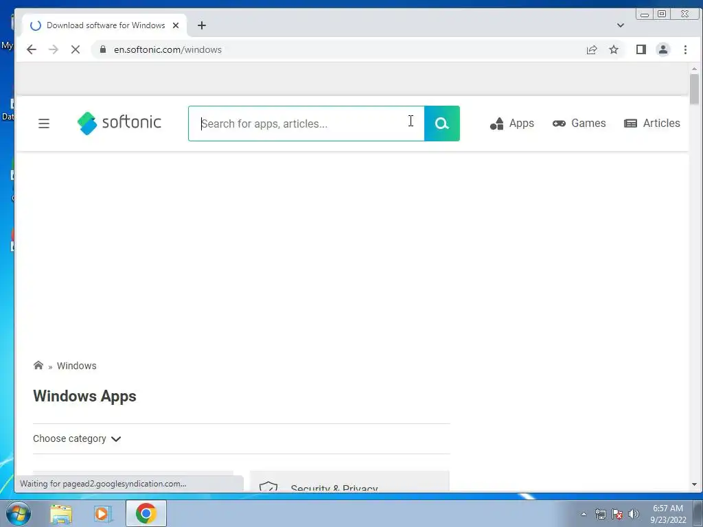Open the Softonic hamburger menu
Image resolution: width=703 pixels, height=527 pixels.
tap(43, 124)
